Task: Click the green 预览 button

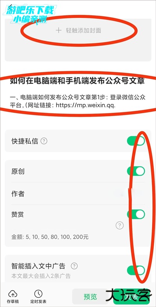Action: pyautogui.click(x=90, y=296)
